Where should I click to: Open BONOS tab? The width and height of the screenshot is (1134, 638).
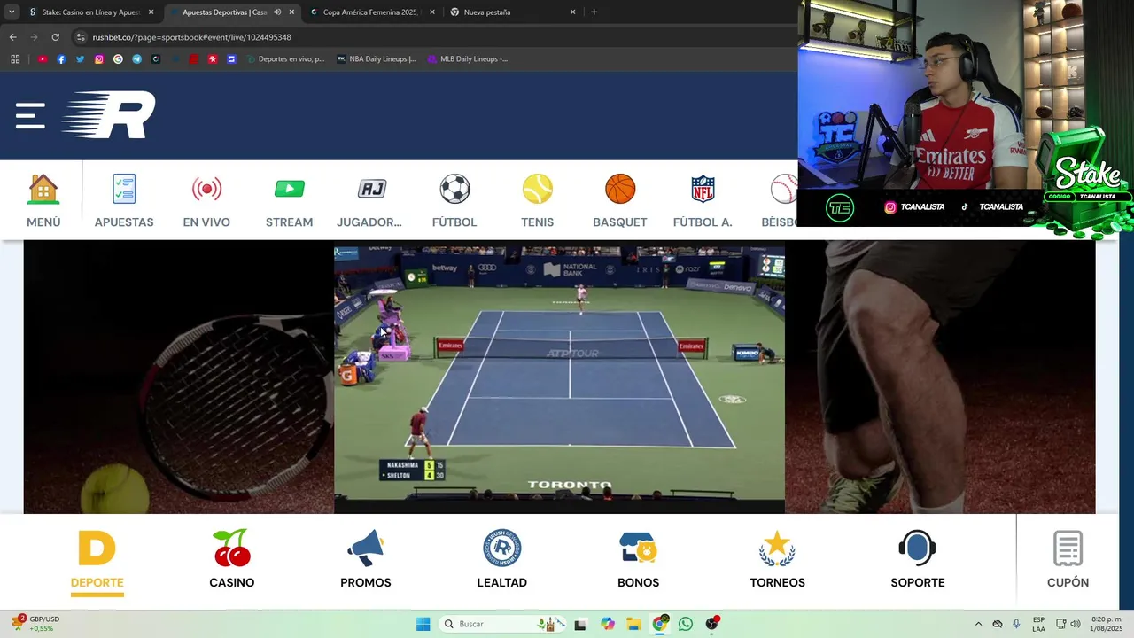click(x=639, y=559)
